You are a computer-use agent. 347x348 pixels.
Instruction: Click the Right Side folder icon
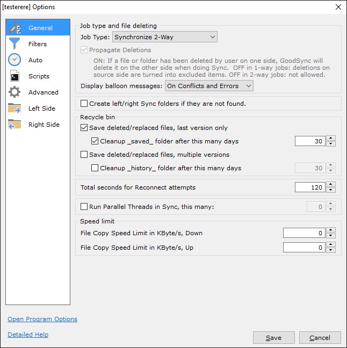pos(15,125)
